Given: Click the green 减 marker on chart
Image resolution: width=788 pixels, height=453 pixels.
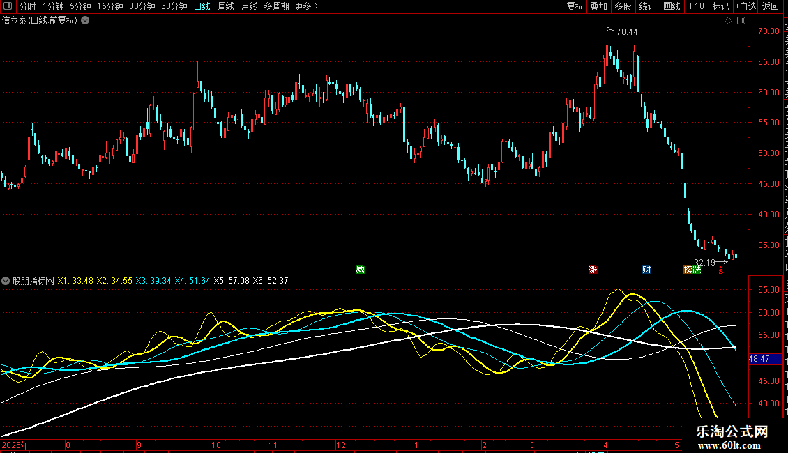Looking at the screenshot, I should tap(360, 270).
